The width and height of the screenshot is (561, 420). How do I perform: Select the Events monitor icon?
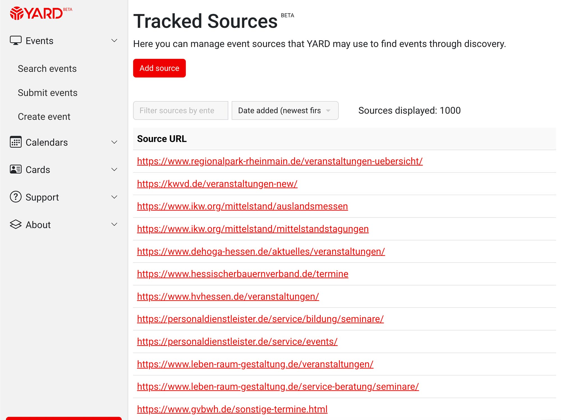pos(16,40)
